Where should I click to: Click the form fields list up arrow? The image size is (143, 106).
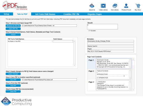click(x=74, y=41)
